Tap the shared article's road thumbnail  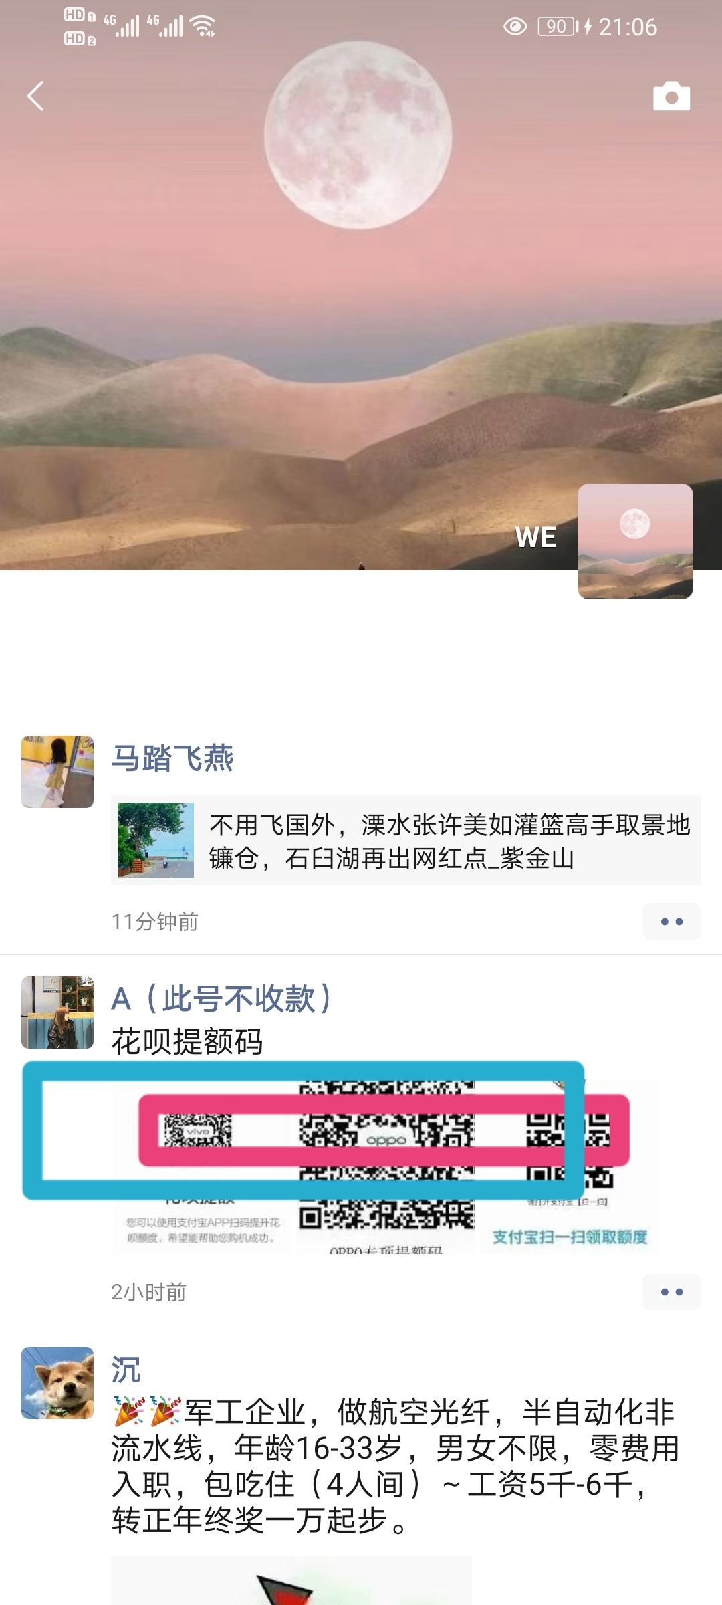point(156,840)
